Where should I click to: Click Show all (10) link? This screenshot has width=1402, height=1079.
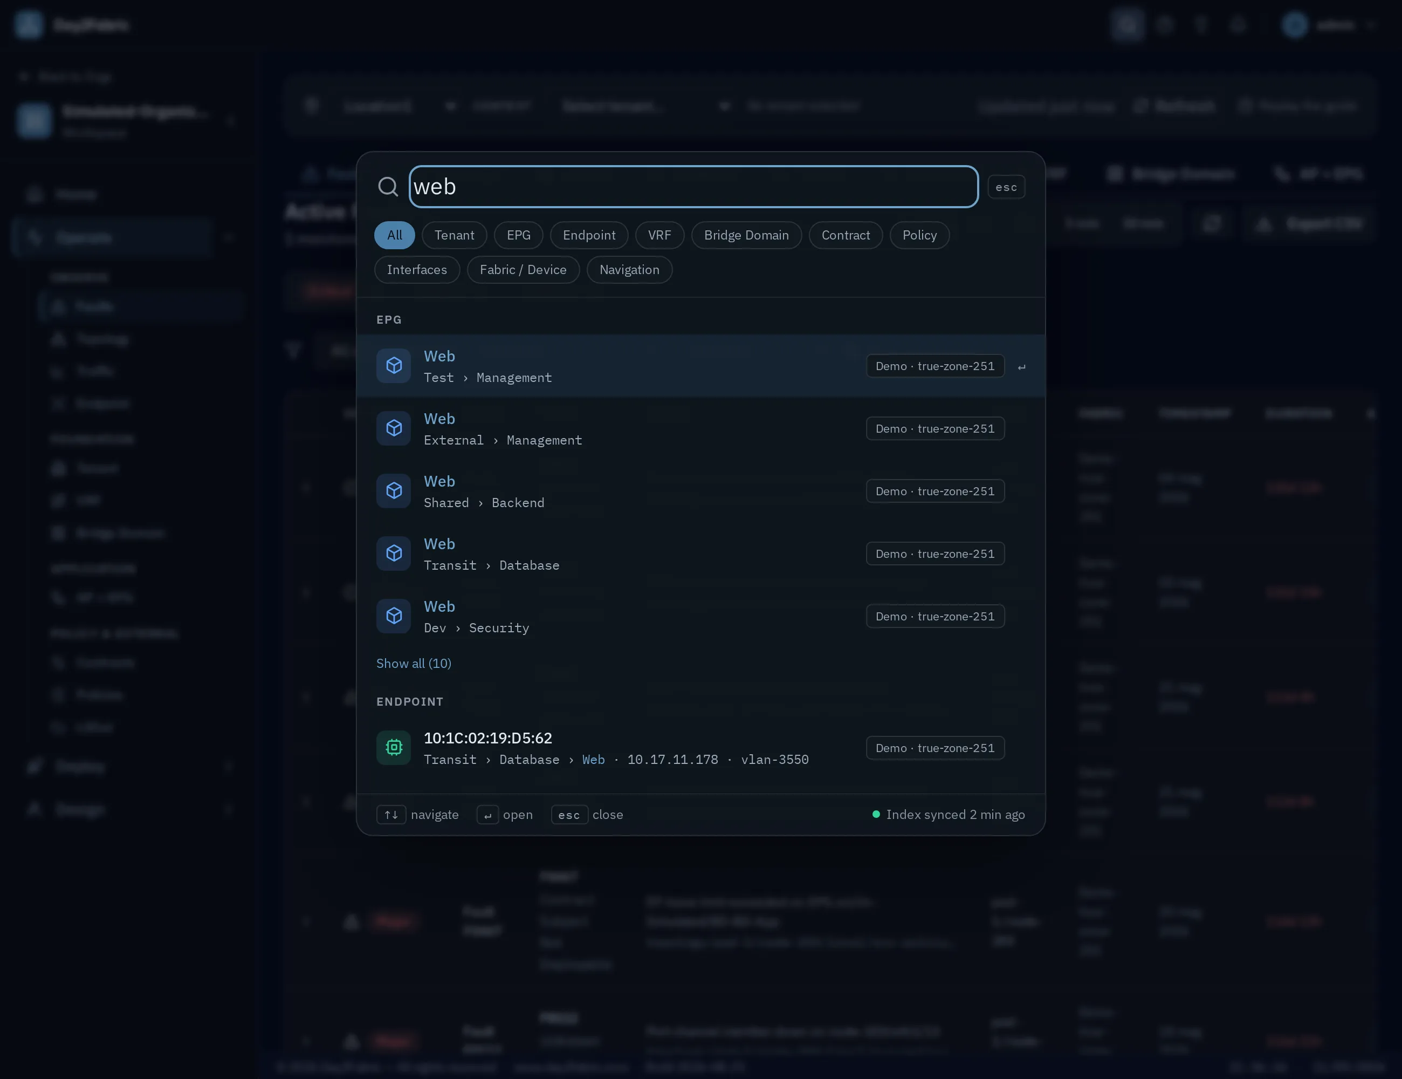(414, 664)
